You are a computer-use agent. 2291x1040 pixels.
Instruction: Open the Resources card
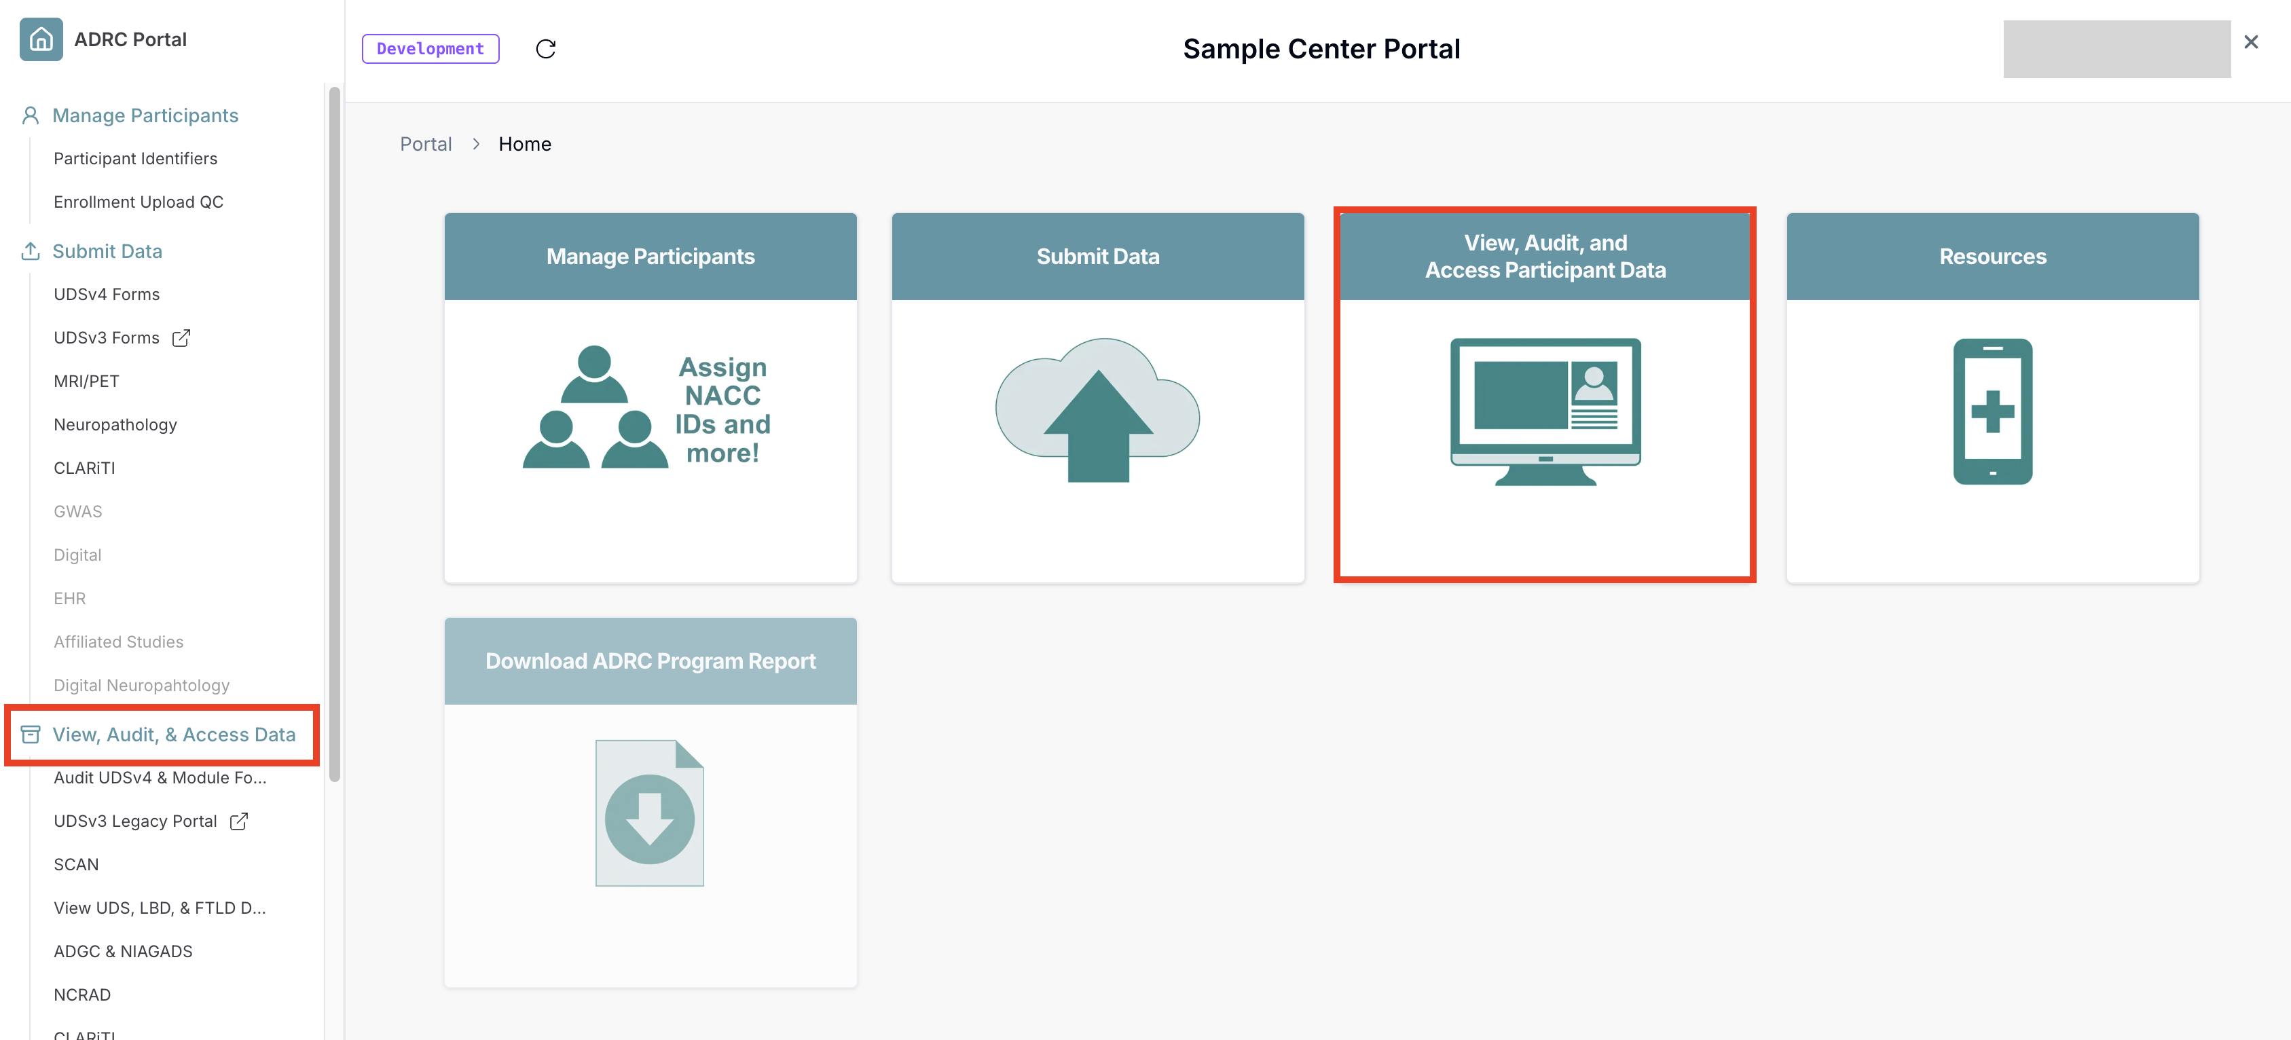click(1992, 397)
